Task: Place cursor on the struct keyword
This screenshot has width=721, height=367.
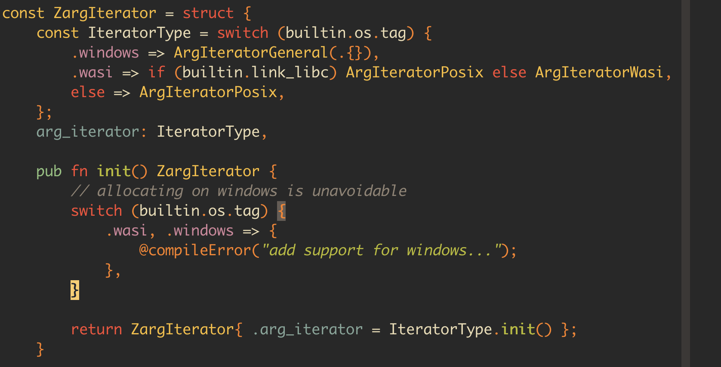Action: 208,13
